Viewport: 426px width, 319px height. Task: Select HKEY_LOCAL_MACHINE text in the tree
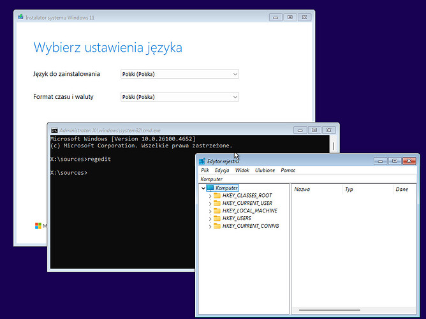point(250,211)
